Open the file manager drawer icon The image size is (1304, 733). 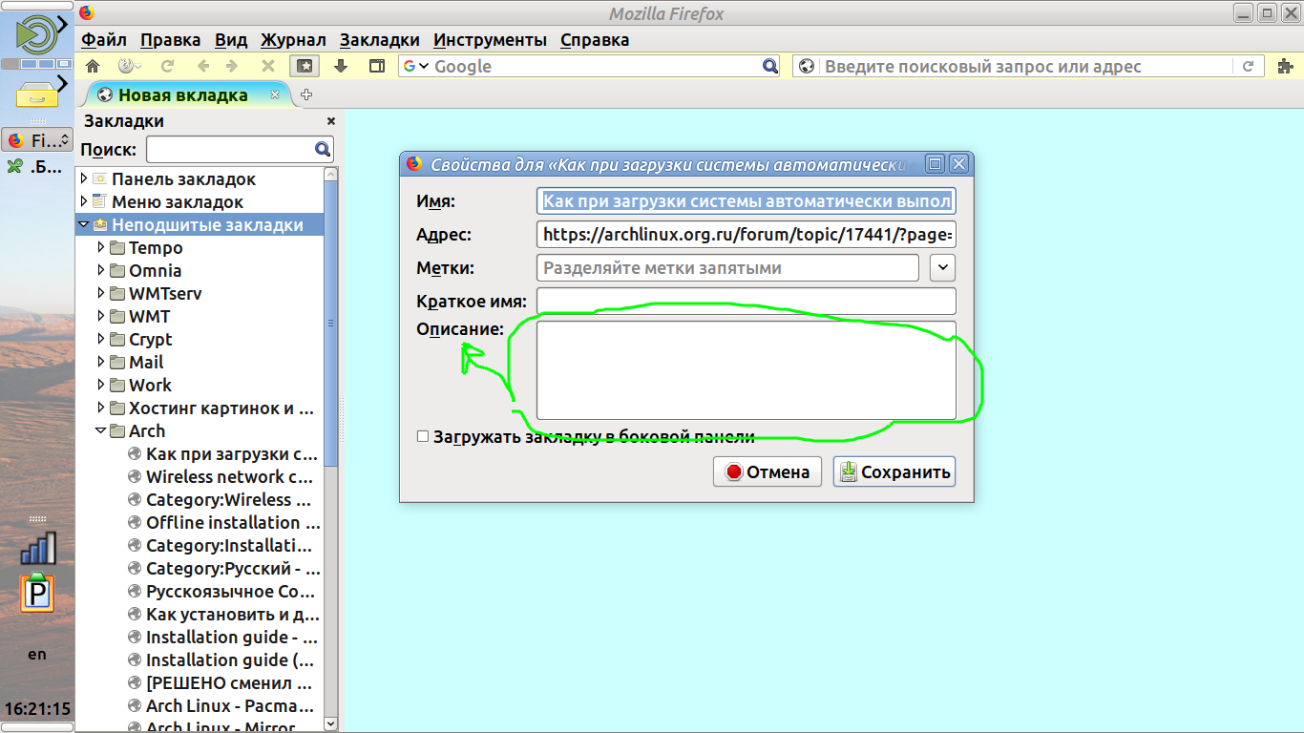click(36, 94)
